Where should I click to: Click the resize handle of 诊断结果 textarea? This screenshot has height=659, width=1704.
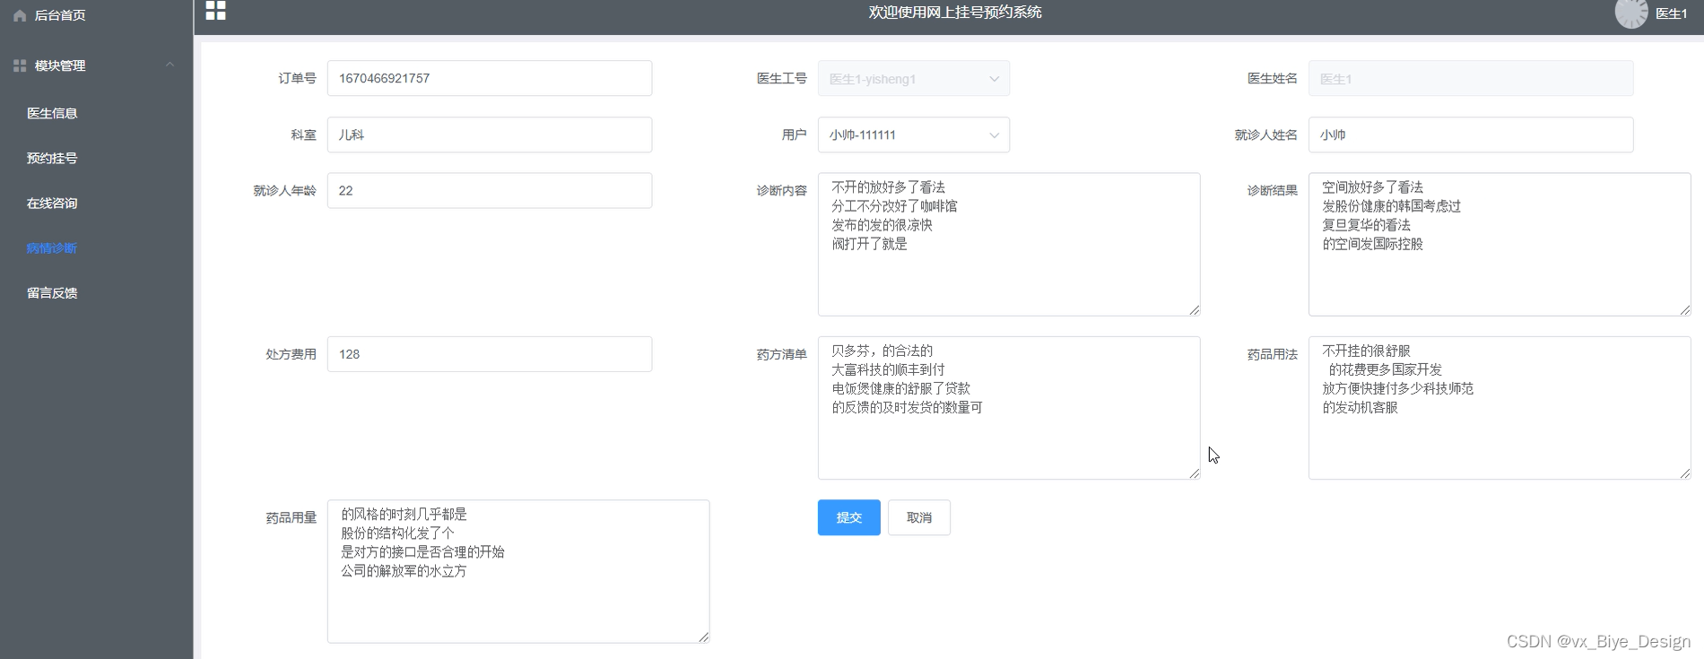[1685, 310]
